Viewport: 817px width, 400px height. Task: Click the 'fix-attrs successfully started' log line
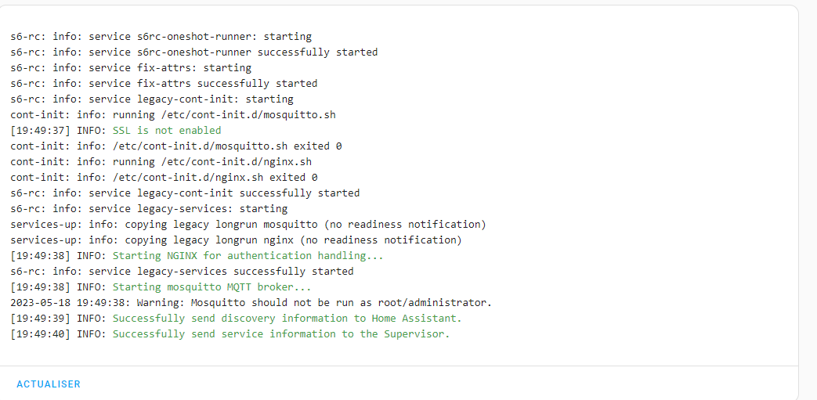[164, 84]
